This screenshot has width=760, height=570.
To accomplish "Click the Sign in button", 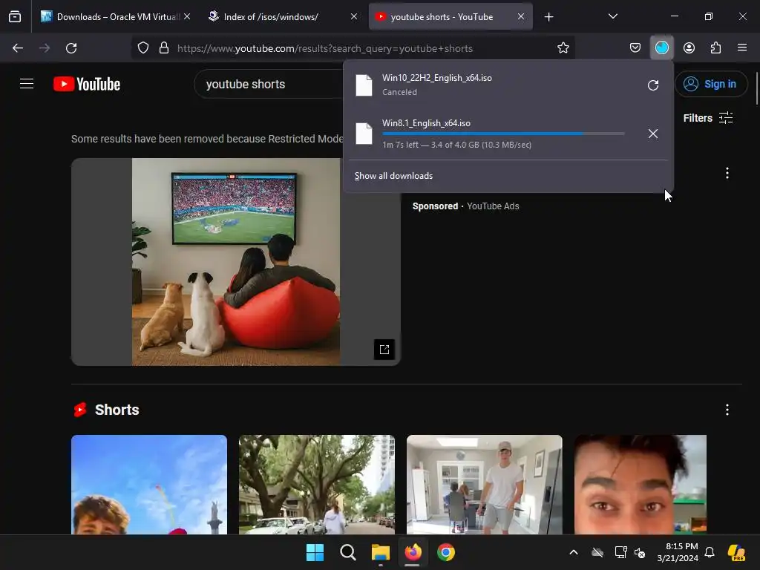I will (x=711, y=84).
